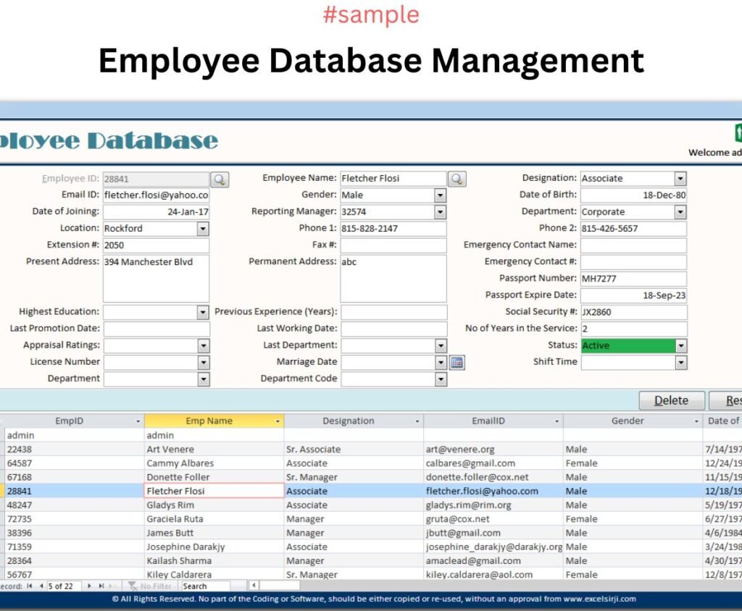Click the record Search box

coord(205,586)
